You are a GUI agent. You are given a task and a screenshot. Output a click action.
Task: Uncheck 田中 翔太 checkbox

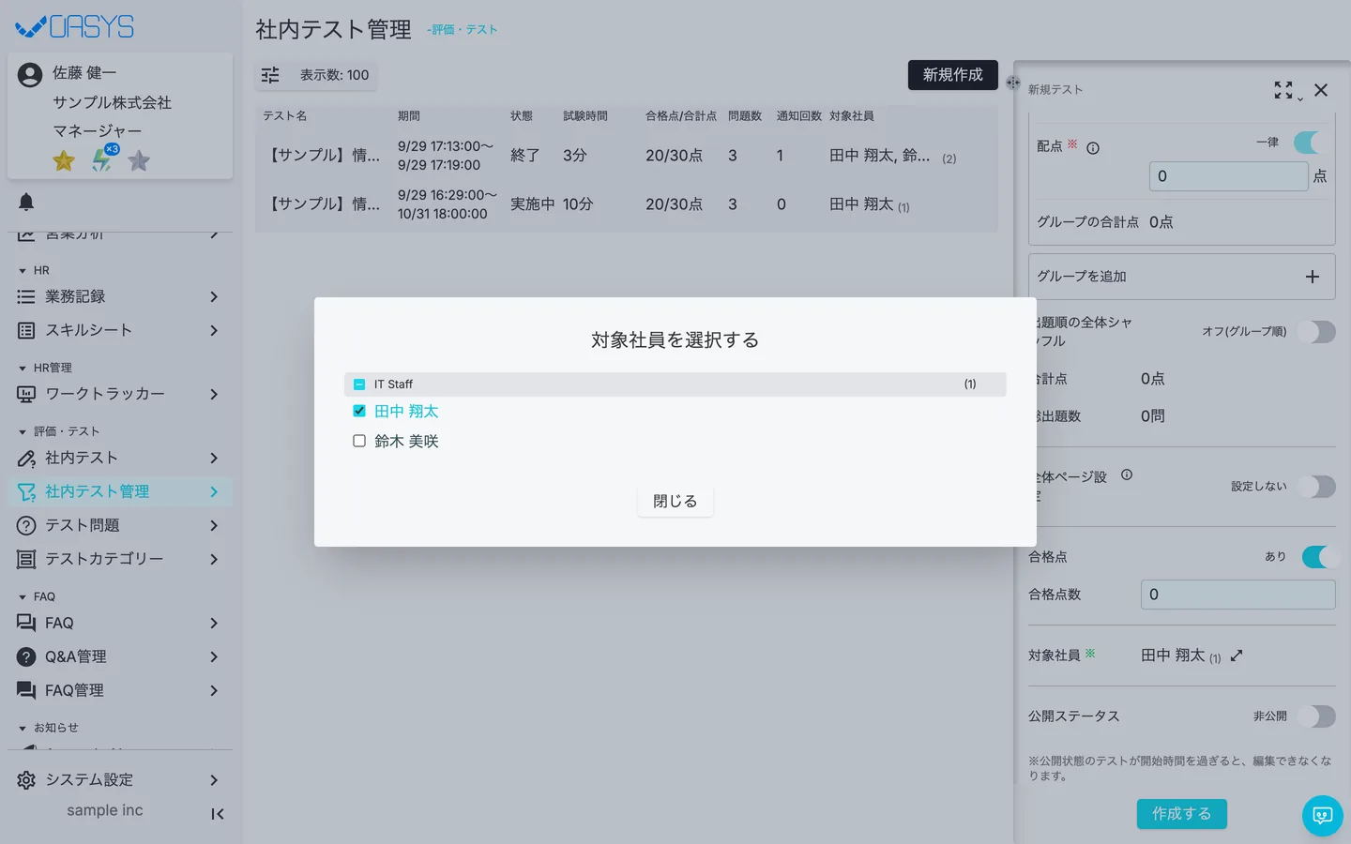click(x=359, y=411)
